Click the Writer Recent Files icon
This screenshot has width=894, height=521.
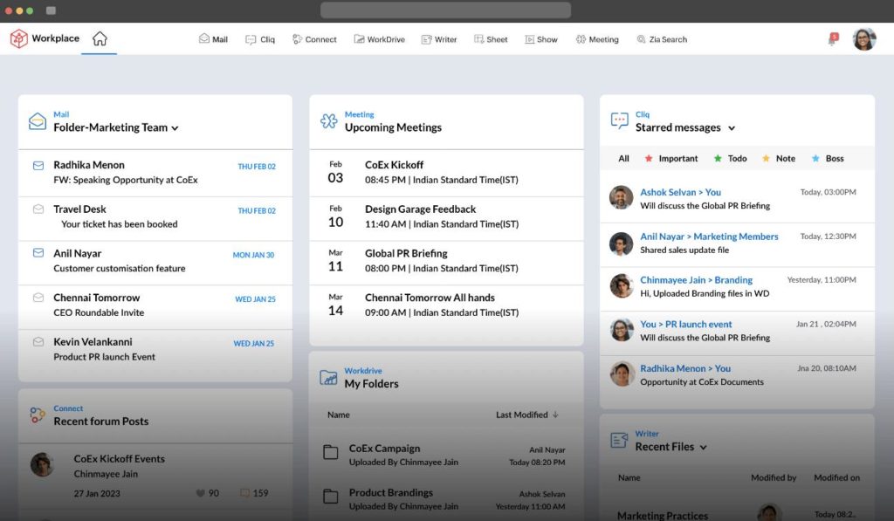pyautogui.click(x=619, y=440)
